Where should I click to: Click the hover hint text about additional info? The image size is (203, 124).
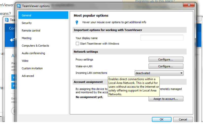(114, 22)
